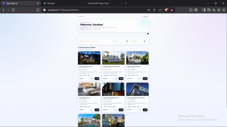
Task: Book Tour for Phoenix Updated Commute Home
Action: click(x=145, y=110)
